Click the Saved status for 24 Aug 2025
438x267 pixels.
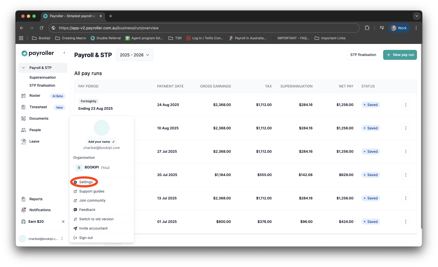[x=371, y=105]
